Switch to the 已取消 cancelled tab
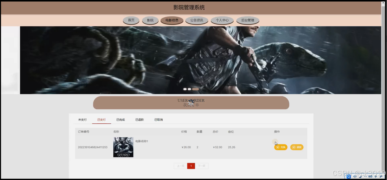This screenshot has width=387, height=180. (158, 120)
